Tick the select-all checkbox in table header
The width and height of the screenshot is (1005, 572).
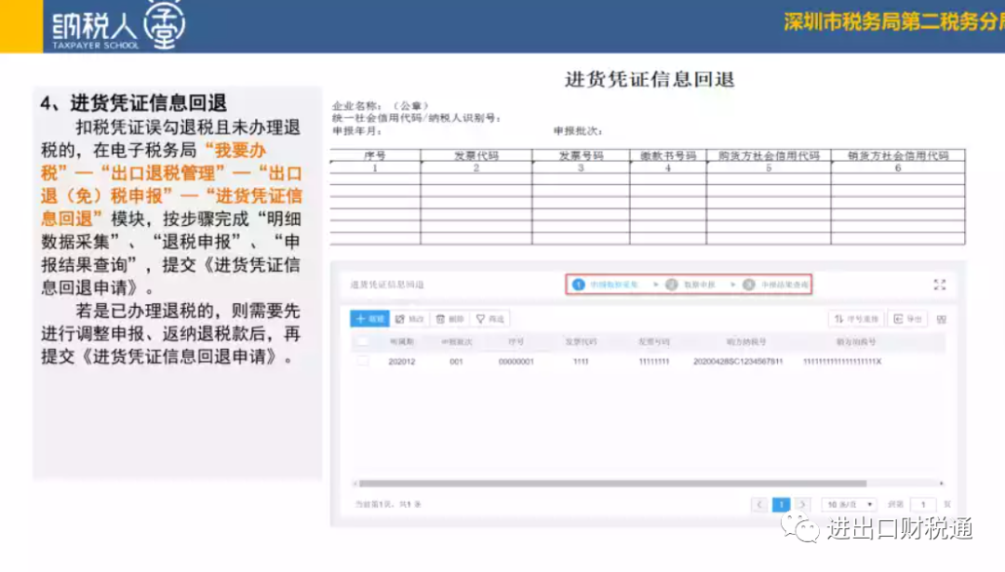click(x=363, y=342)
